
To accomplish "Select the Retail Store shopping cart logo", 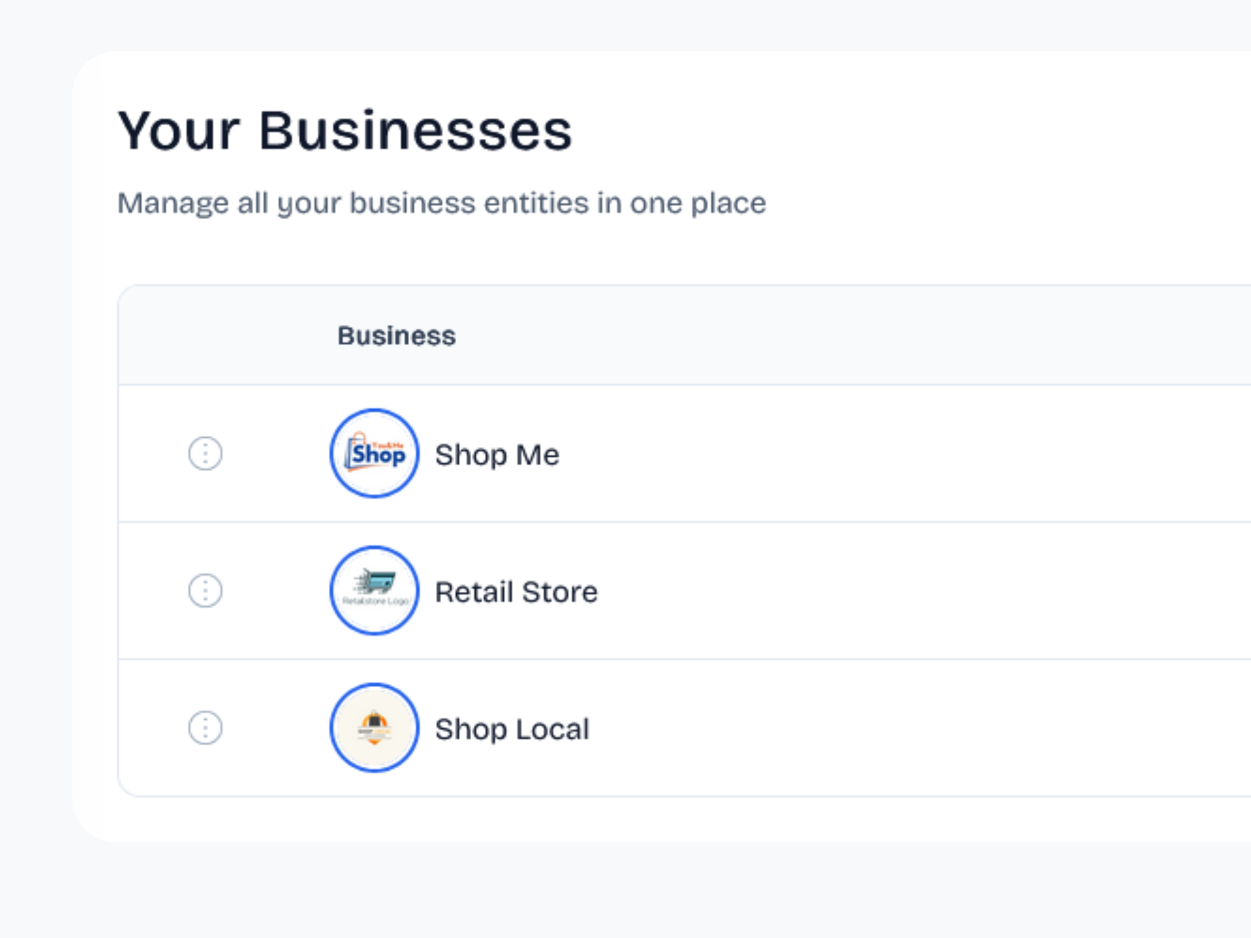I will (373, 591).
